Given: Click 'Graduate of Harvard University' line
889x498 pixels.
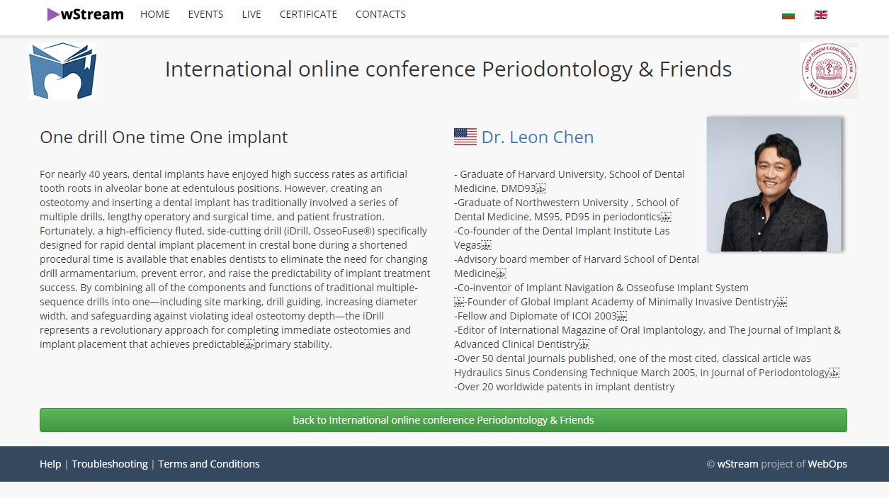Looking at the screenshot, I should click(571, 181).
